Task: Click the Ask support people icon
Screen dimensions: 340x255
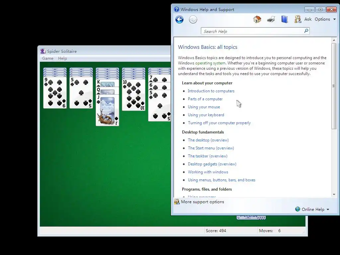Action: 298,19
